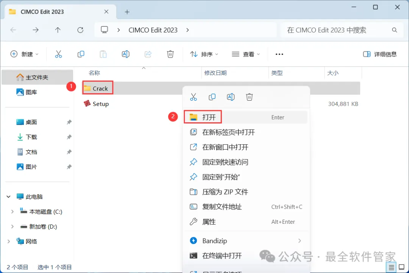Select the Home (主文件夹) sidebar item
Image resolution: width=409 pixels, height=273 pixels.
(37, 77)
